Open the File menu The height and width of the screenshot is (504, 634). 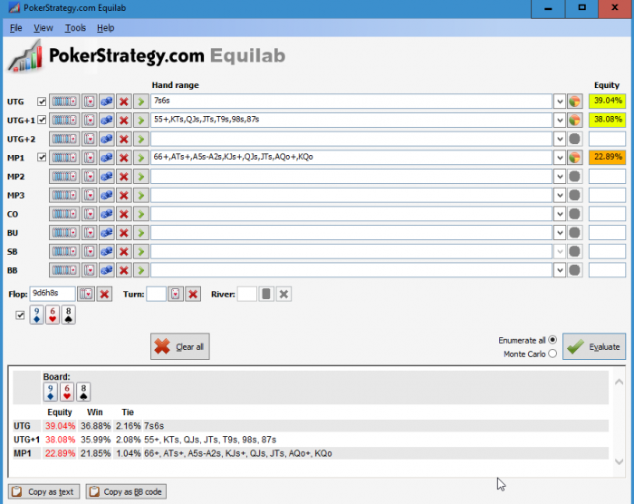15,28
